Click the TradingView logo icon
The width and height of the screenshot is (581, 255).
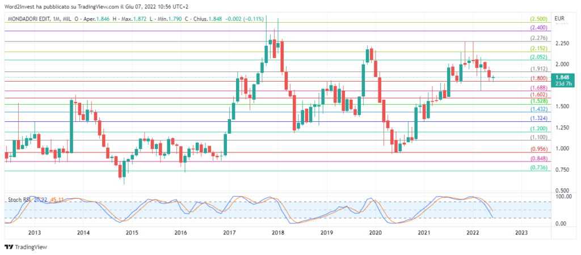pos(9,247)
